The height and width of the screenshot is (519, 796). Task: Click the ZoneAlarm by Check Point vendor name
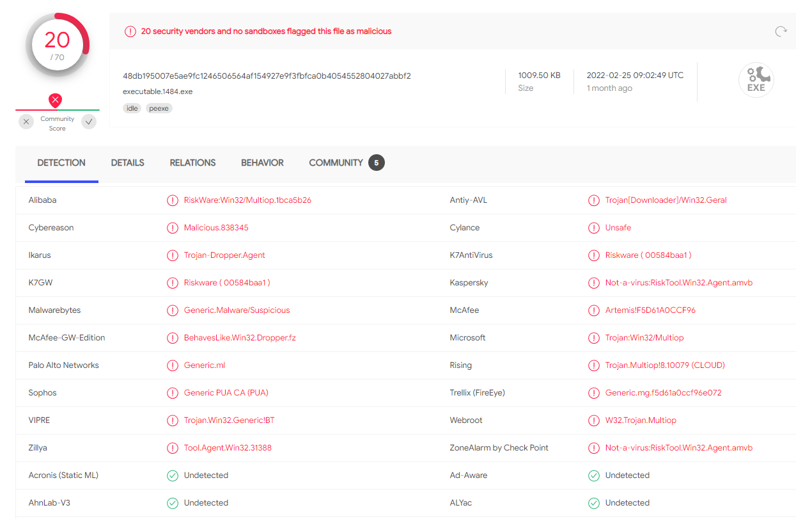tap(499, 448)
